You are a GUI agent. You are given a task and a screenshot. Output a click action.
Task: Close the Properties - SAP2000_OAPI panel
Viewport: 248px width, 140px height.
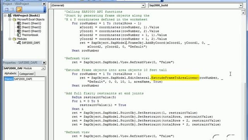click(x=44, y=63)
